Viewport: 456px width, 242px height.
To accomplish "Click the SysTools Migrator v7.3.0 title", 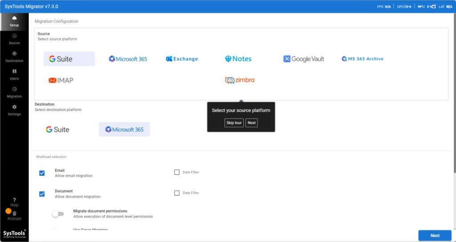I will pos(32,6).
